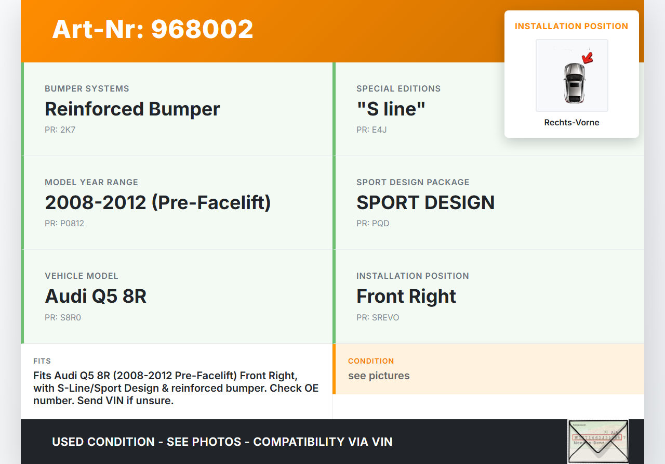Click the PR: 2K7 code
Screen dimensions: 665x464
click(x=60, y=130)
